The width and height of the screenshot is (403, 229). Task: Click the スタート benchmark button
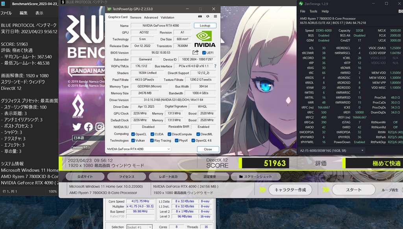[354, 190]
